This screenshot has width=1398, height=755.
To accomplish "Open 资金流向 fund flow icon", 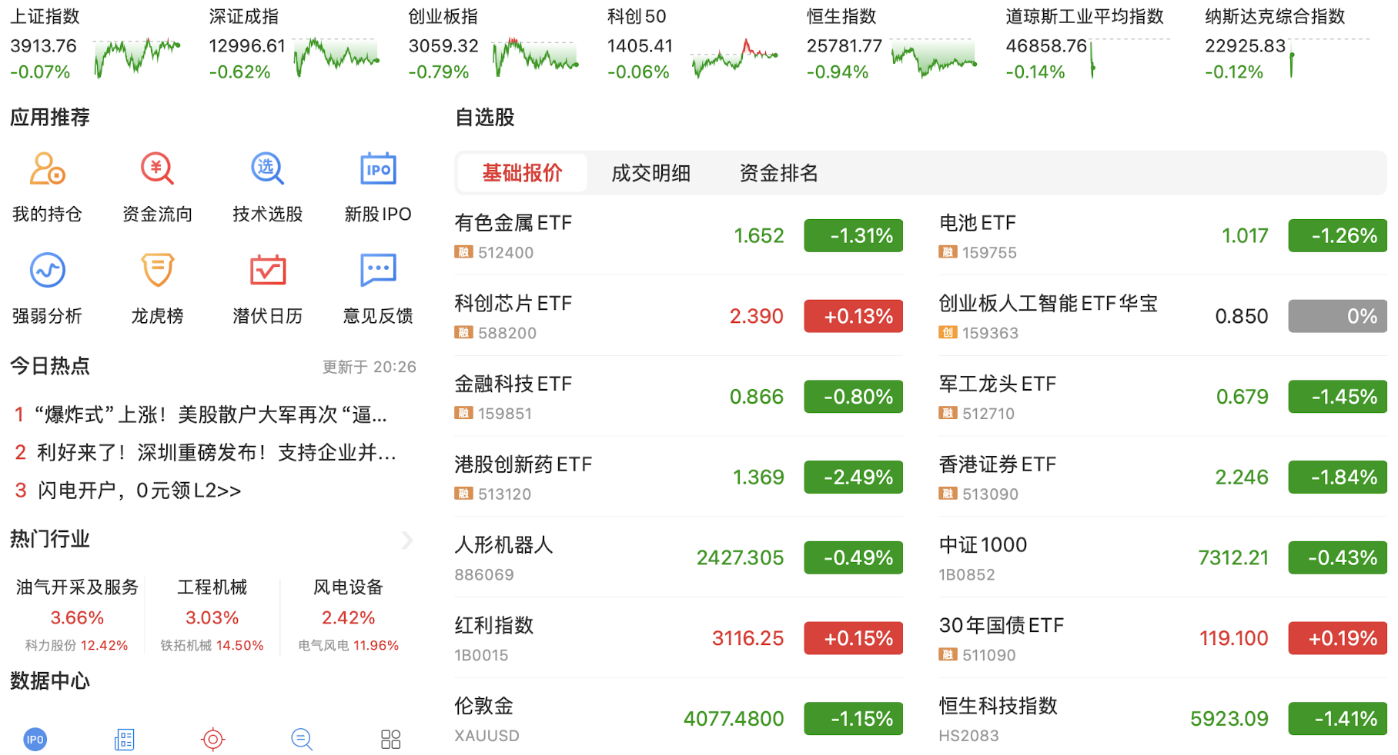I will pyautogui.click(x=157, y=169).
